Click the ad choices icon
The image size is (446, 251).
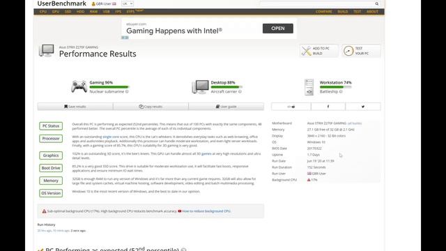(125, 38)
